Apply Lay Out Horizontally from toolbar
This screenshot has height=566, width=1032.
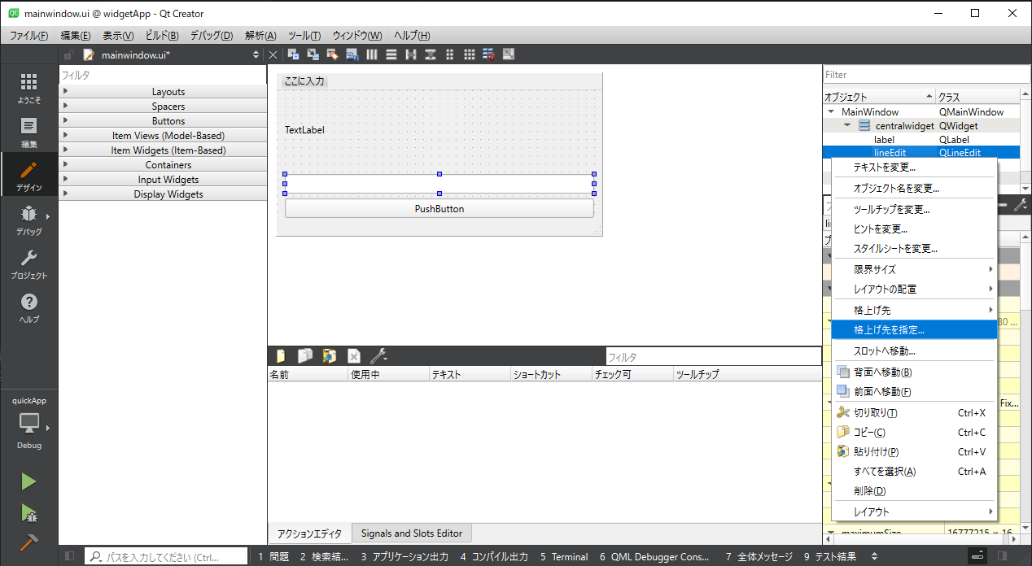click(x=371, y=54)
